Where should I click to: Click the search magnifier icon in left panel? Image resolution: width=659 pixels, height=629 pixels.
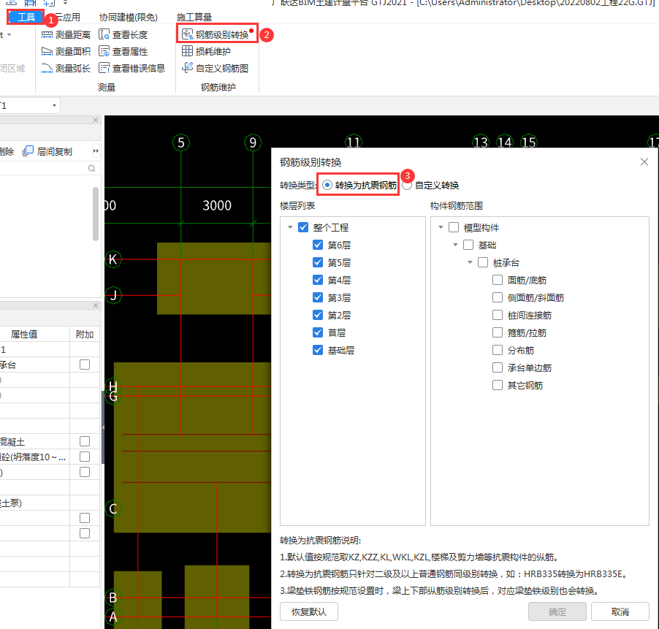(x=91, y=169)
